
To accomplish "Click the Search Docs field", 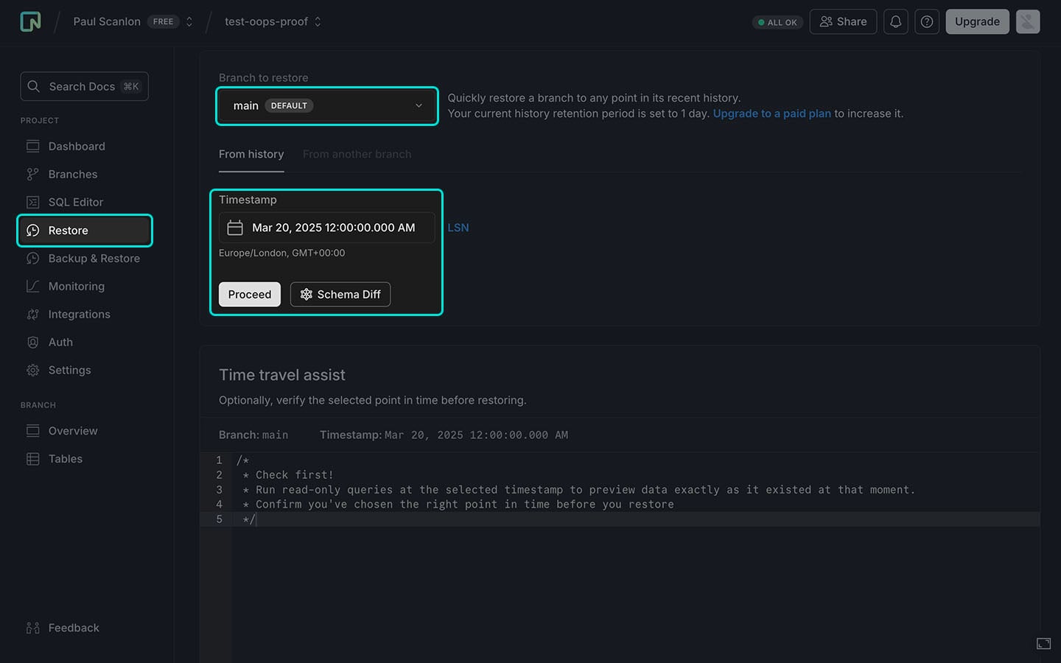I will [x=83, y=86].
